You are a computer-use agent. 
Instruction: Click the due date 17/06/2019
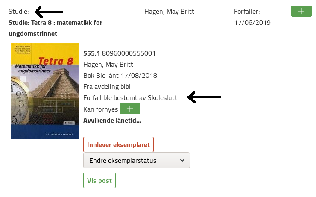(252, 22)
